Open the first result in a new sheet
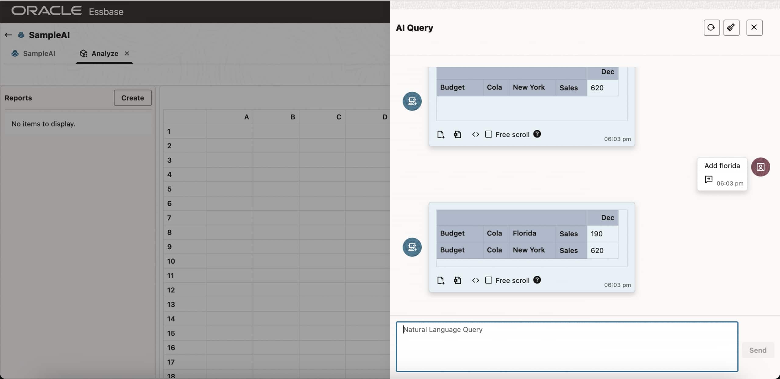This screenshot has width=780, height=379. click(440, 134)
